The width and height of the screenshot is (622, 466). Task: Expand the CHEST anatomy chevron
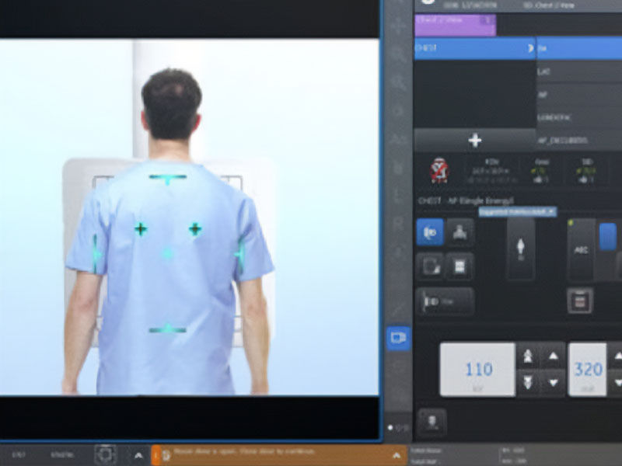(x=531, y=48)
